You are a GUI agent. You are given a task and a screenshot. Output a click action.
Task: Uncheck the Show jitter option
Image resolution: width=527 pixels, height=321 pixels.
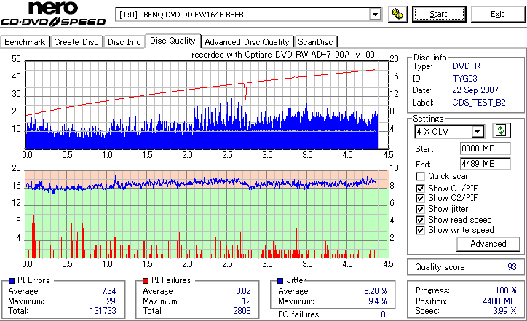click(x=420, y=209)
